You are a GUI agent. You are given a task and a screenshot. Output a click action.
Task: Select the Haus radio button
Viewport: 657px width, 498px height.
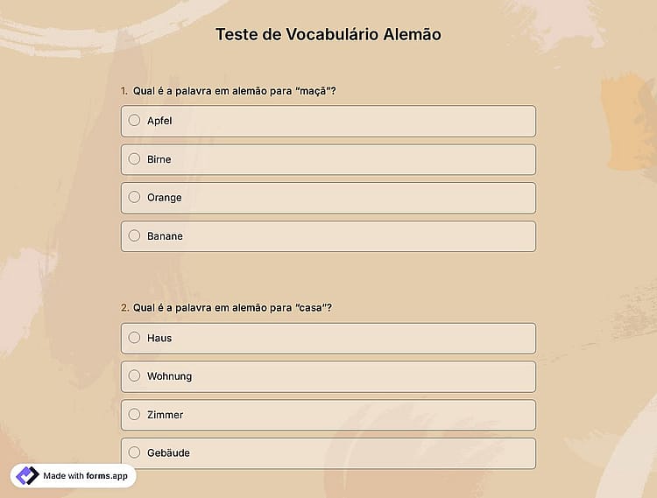[x=134, y=338]
